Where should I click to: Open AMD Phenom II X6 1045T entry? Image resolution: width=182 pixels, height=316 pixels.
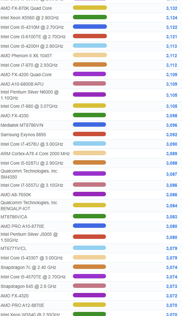[x=26, y=56]
